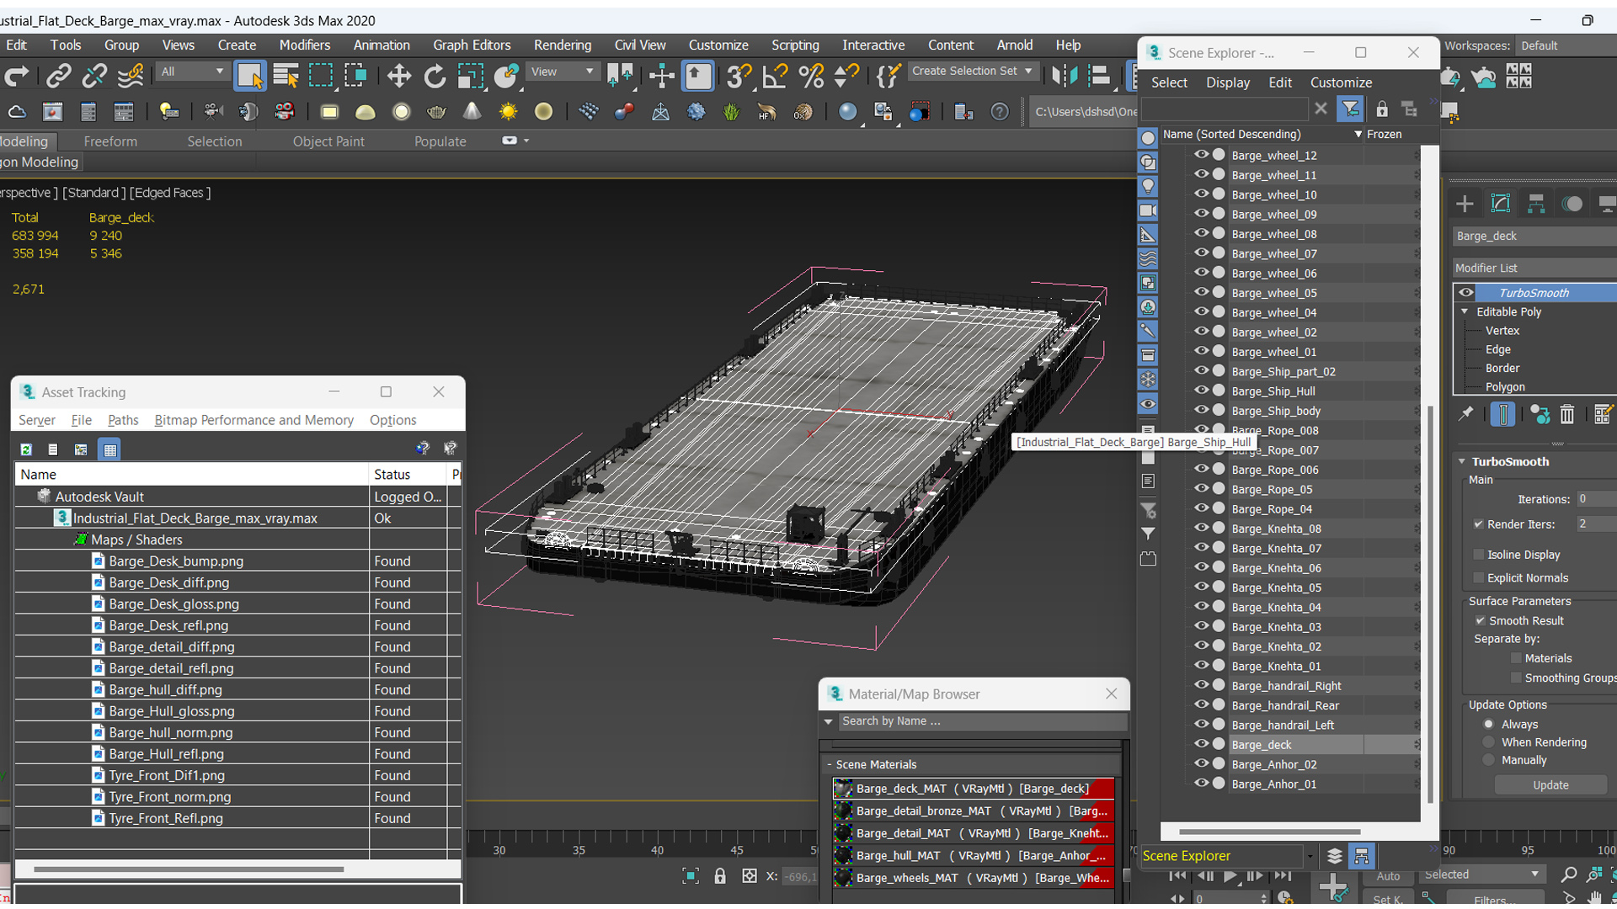Click Play animation button
Viewport: 1617px width, 909px height.
click(1230, 876)
